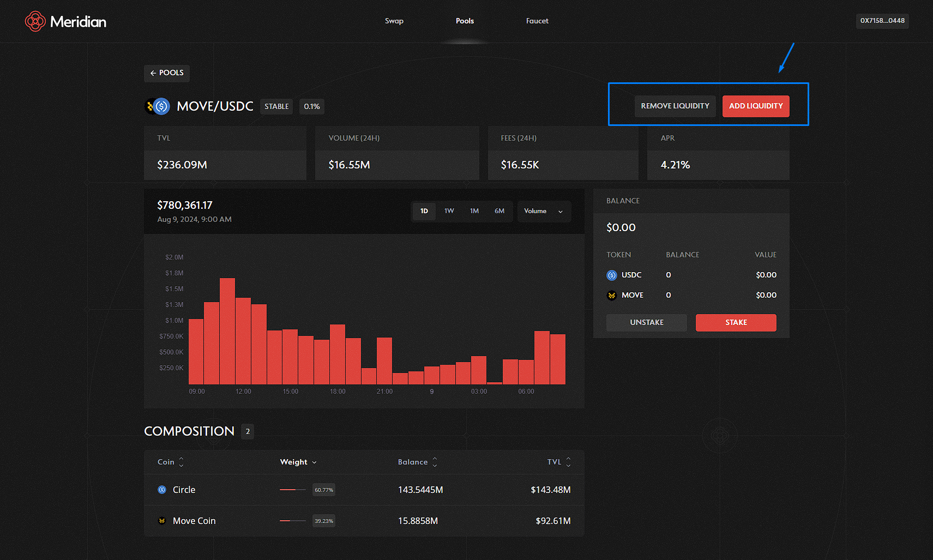Click the Move Coin weight progress bar
This screenshot has height=560, width=933.
(x=293, y=521)
